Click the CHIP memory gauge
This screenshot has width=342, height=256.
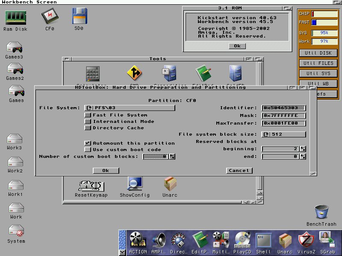(324, 14)
